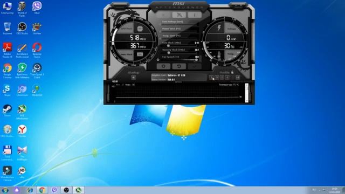
Task: Click Internet Explorer in the taskbar
Action: pyautogui.click(x=30, y=190)
